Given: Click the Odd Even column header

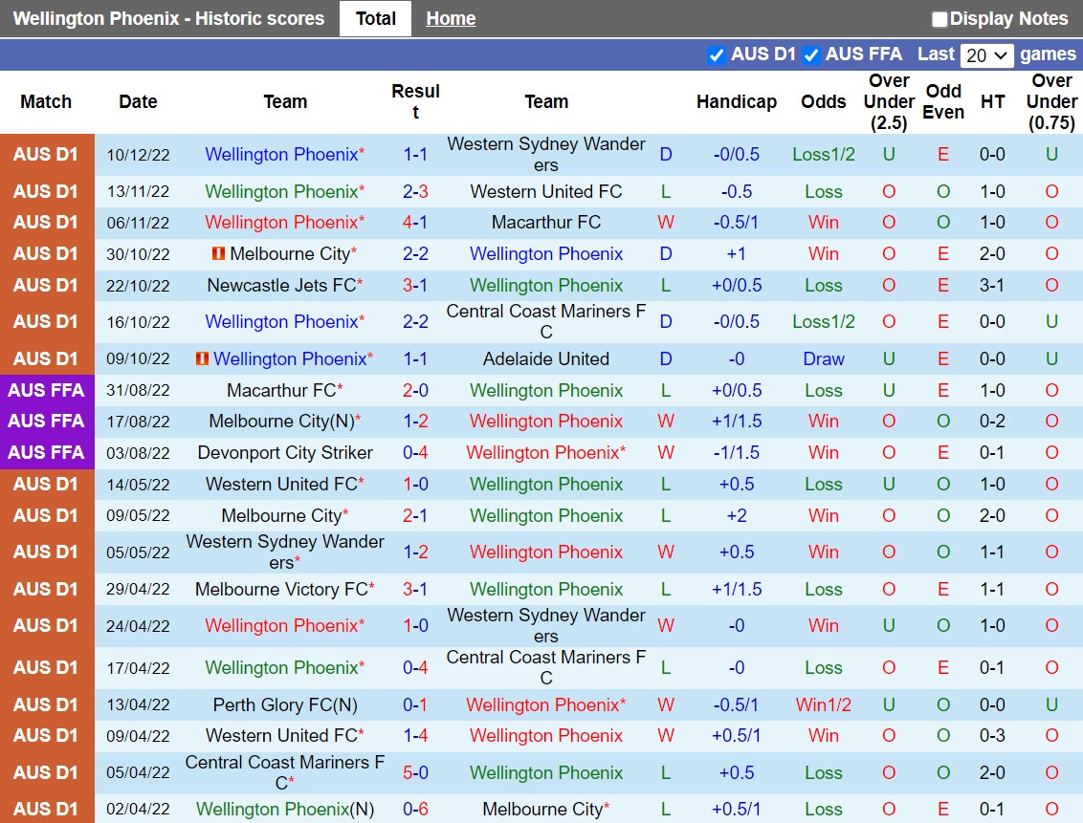Looking at the screenshot, I should click(943, 101).
